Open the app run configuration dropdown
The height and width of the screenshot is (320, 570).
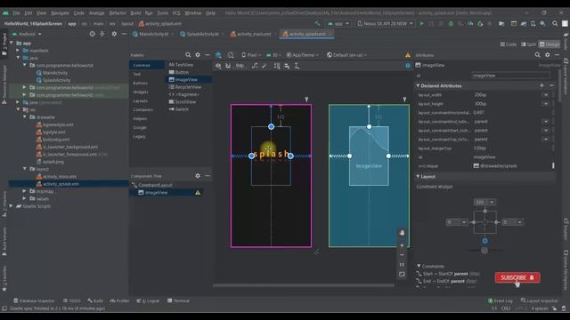click(338, 24)
